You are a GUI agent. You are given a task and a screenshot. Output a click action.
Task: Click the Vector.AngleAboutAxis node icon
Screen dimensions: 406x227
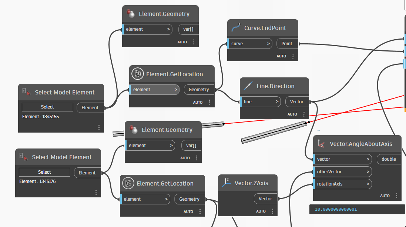coord(321,144)
